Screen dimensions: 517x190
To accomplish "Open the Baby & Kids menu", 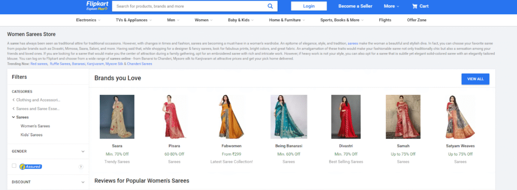I will pyautogui.click(x=241, y=20).
